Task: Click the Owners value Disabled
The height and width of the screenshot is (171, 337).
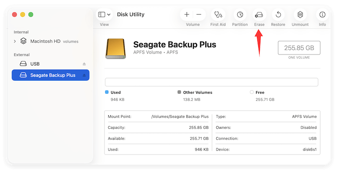Action: (309, 128)
